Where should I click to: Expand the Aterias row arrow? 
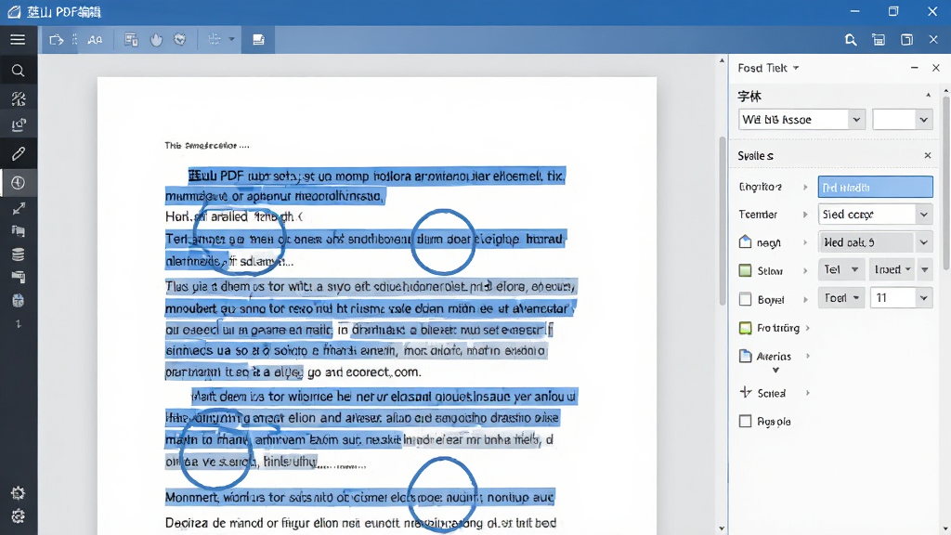pos(808,356)
